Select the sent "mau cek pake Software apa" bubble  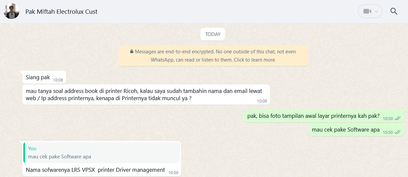[x=356, y=130]
